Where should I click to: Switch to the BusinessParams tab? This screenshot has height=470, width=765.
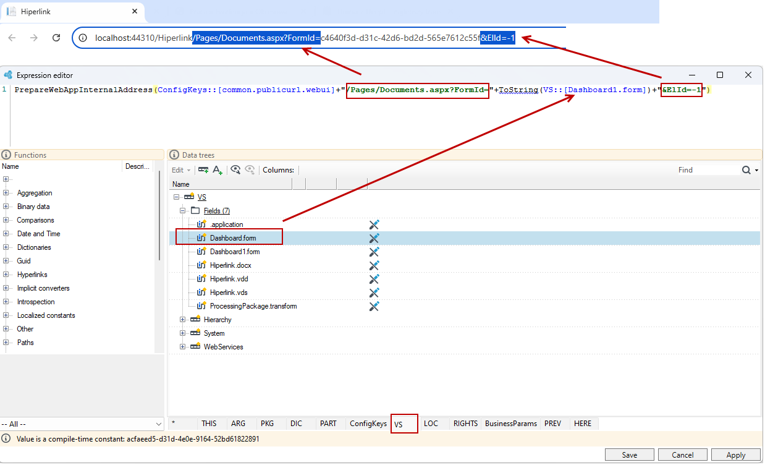511,424
